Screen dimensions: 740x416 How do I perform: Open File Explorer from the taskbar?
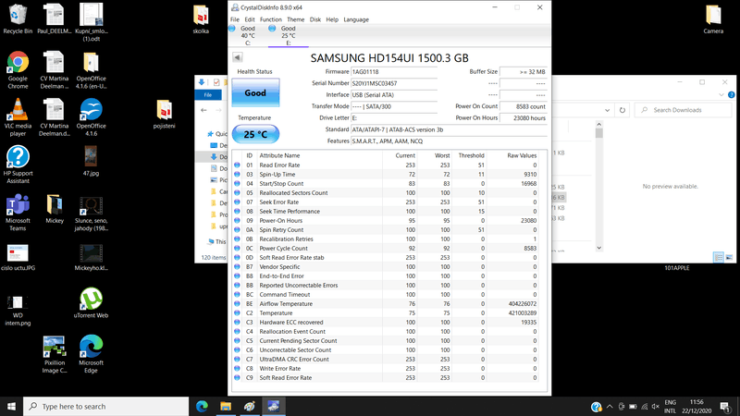coord(226,407)
